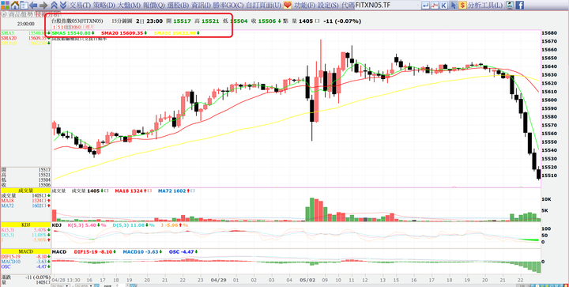Open the 功能(F) menu
The width and height of the screenshot is (569, 287).
click(x=304, y=5)
